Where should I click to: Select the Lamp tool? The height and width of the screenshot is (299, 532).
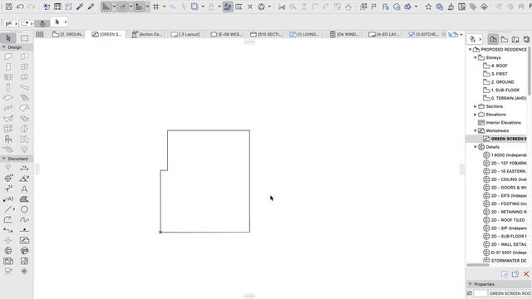tap(24, 149)
